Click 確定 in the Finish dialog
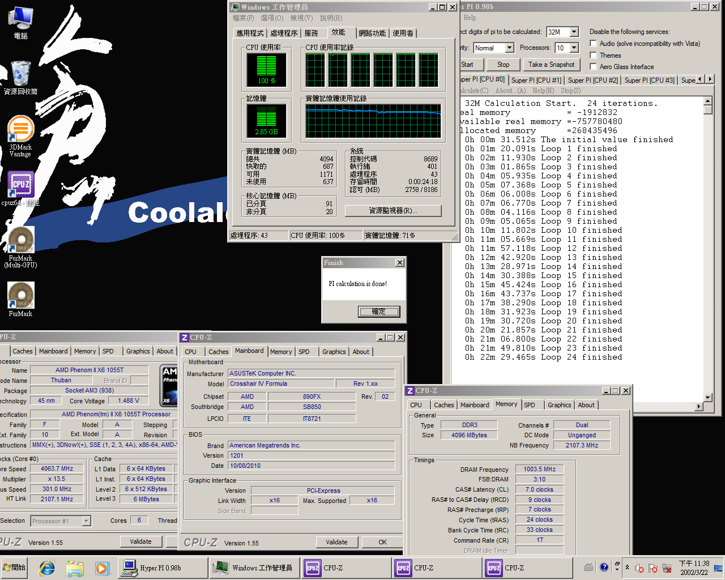Image resolution: width=725 pixels, height=580 pixels. click(379, 312)
